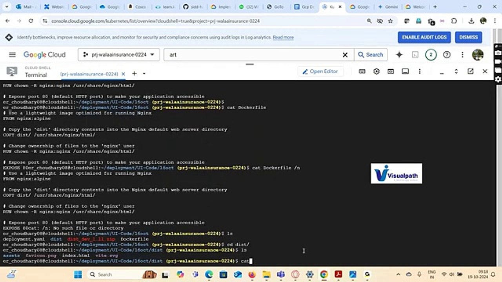This screenshot has height=282, width=502.
Task: Click the terminal prompt after 'cat'
Action: pyautogui.click(x=251, y=261)
